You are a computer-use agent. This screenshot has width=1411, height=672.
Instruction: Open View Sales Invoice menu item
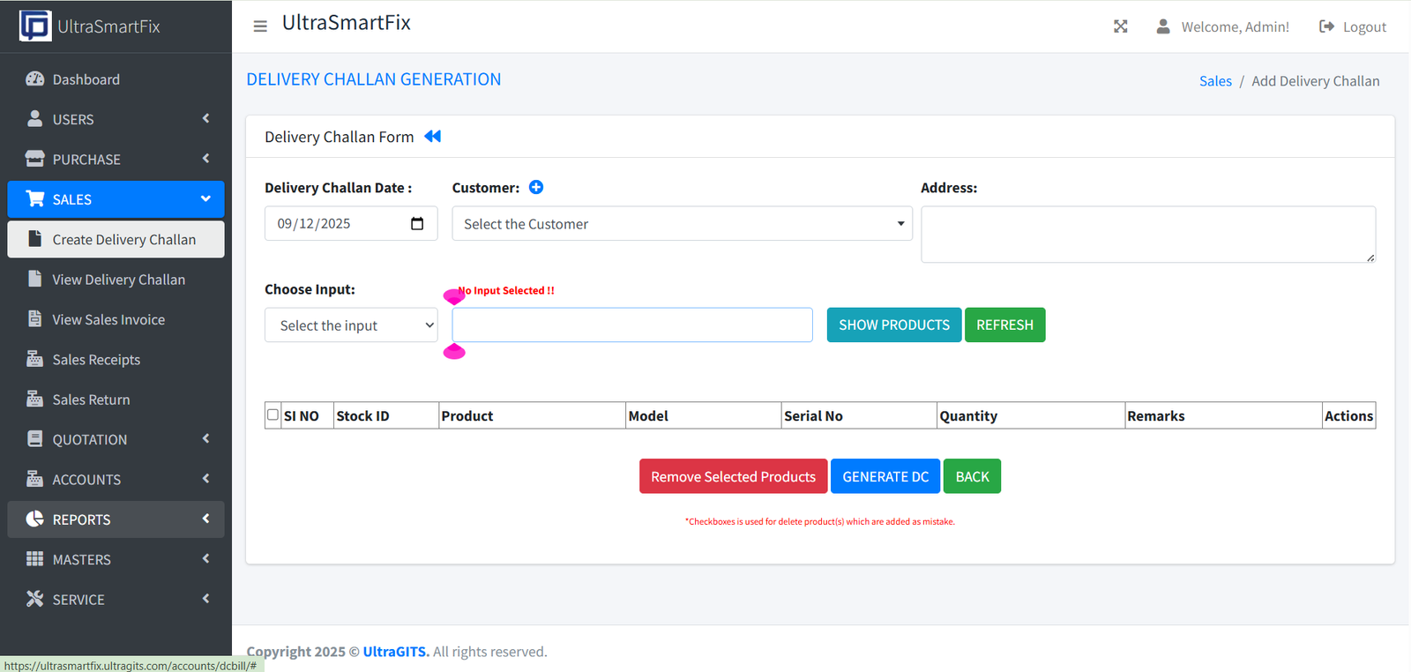pos(116,319)
